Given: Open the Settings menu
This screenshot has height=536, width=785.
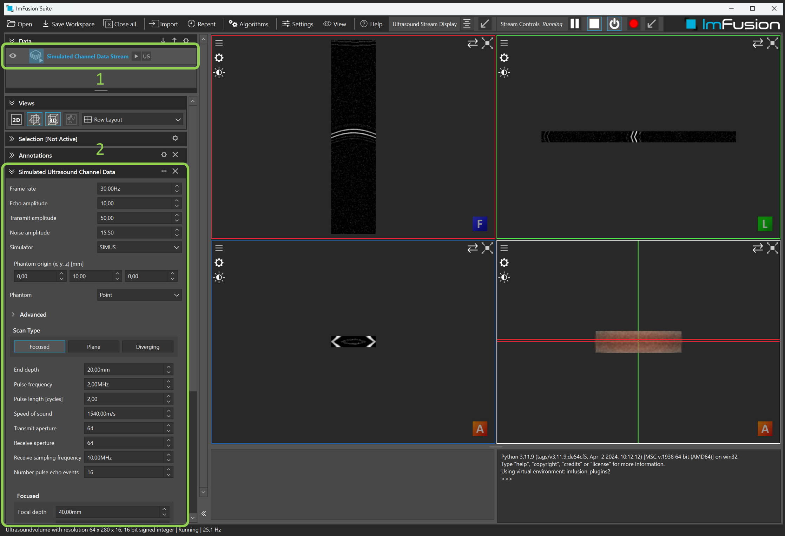Looking at the screenshot, I should tap(297, 24).
